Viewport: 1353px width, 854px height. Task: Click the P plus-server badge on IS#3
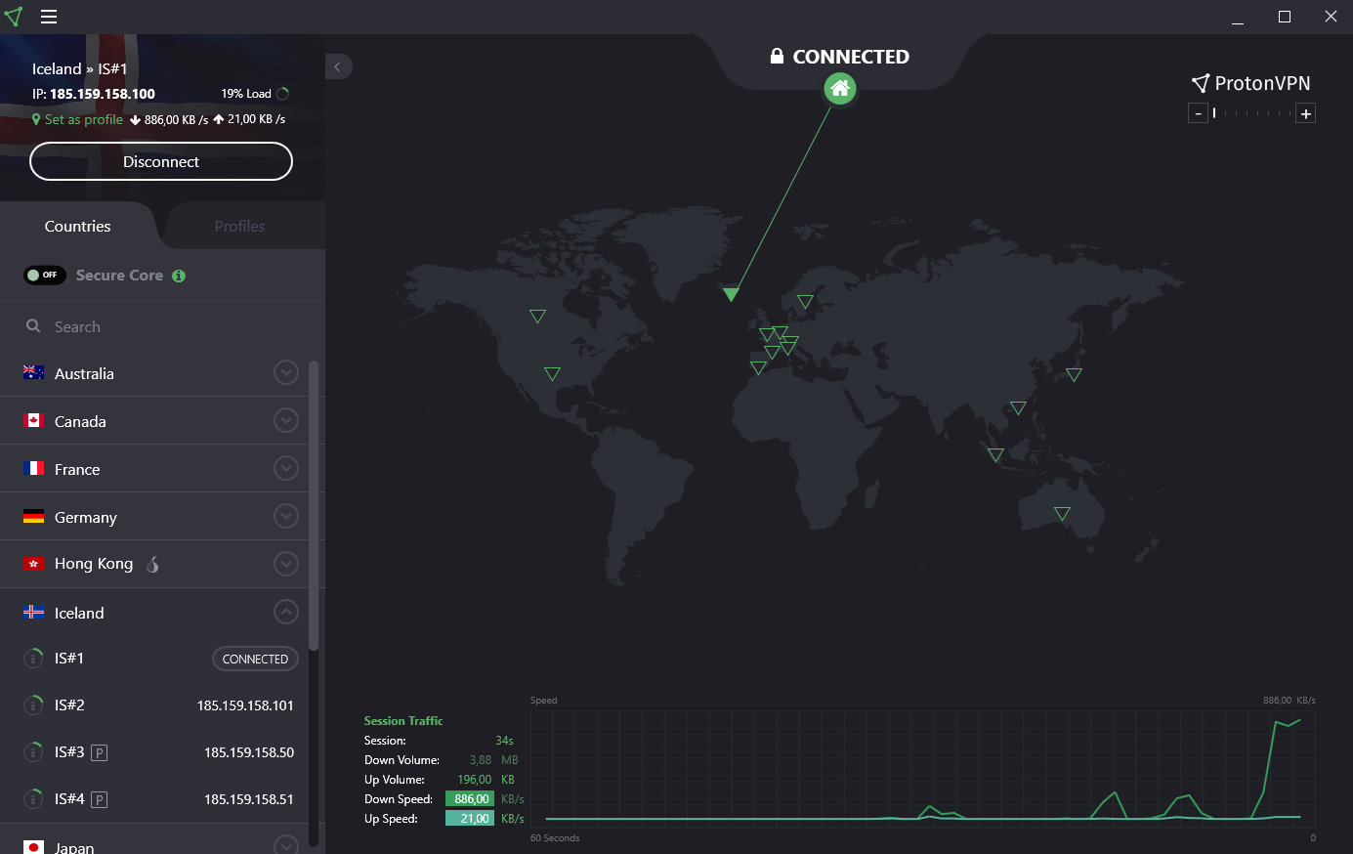tap(99, 753)
